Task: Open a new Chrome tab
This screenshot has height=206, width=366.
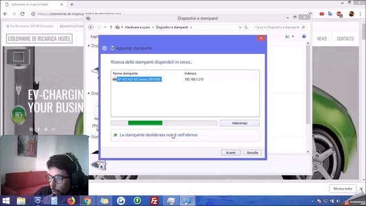Action: (x=71, y=5)
